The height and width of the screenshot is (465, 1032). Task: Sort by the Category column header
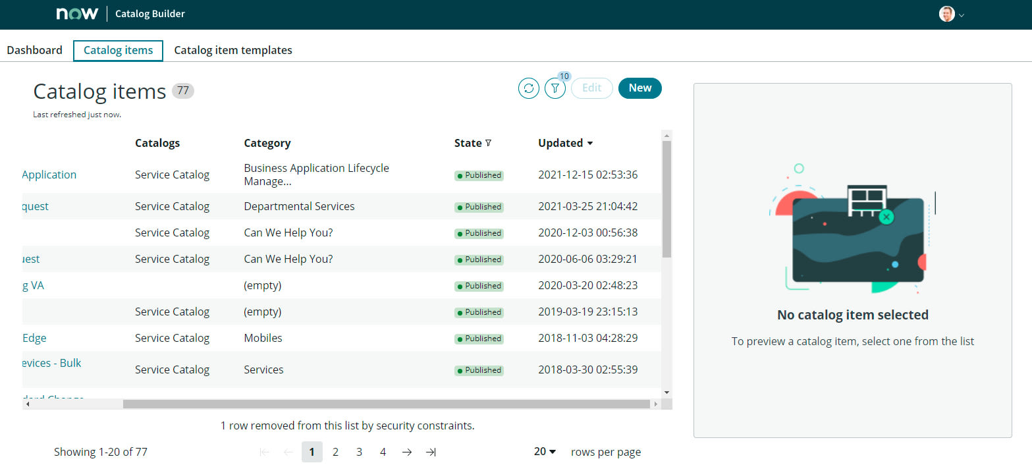point(267,143)
